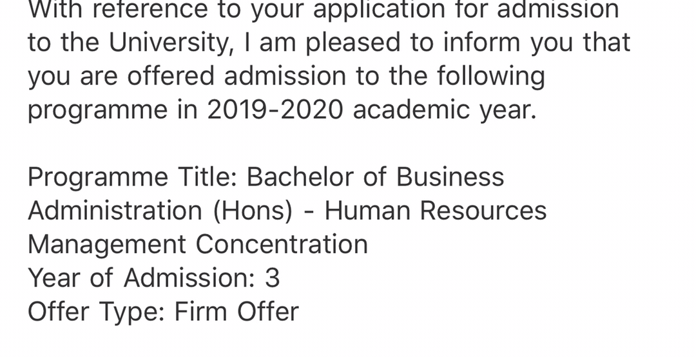Click the "Programme Title:" label text
Screen dimensions: 696x357
click(x=133, y=177)
